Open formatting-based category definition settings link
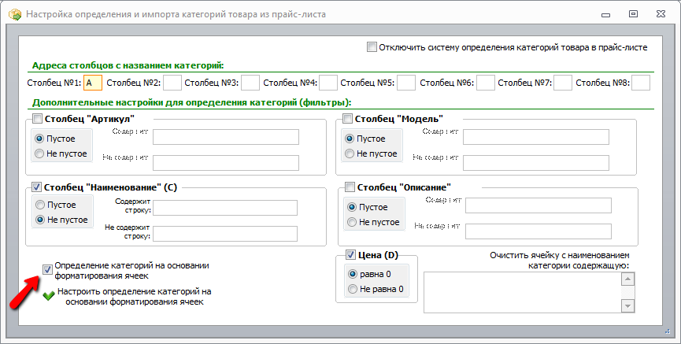The height and width of the screenshot is (344, 681). [134, 297]
